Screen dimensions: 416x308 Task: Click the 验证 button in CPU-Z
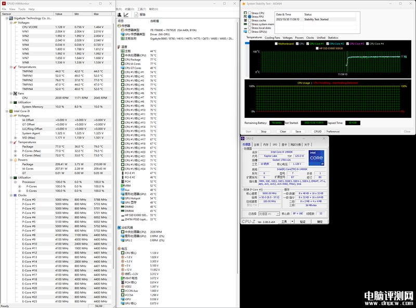point(303,222)
